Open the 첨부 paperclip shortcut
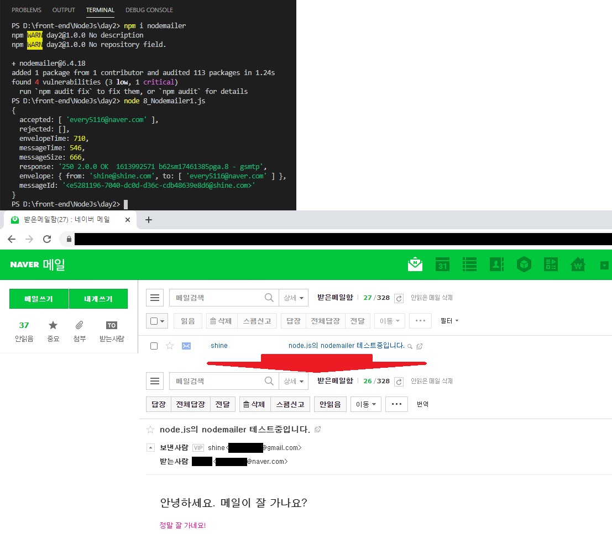The height and width of the screenshot is (534, 612). click(x=79, y=331)
